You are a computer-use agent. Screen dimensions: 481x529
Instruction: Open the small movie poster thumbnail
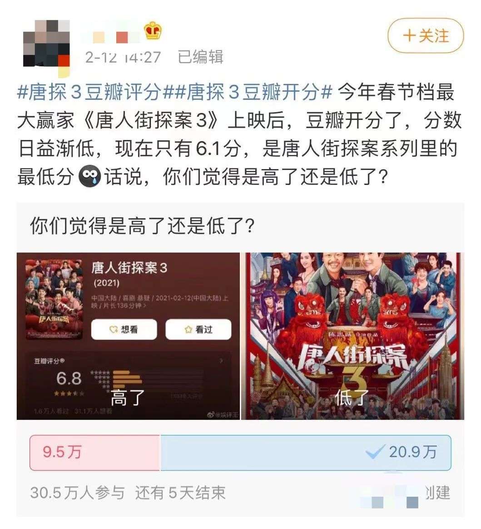[54, 299]
